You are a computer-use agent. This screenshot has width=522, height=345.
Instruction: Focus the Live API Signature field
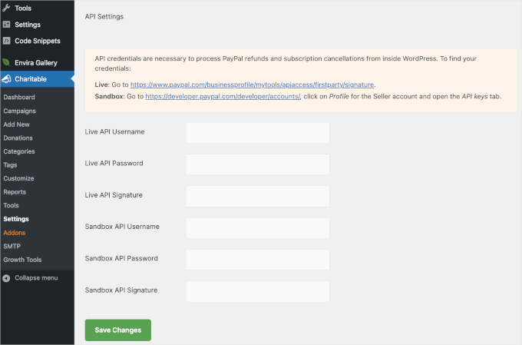(258, 197)
